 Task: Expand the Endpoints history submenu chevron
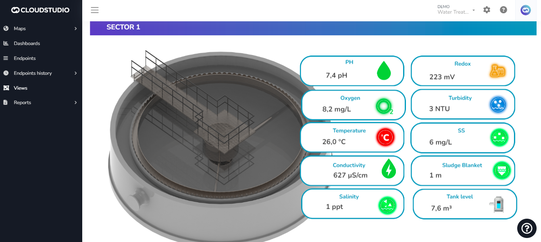coord(75,73)
